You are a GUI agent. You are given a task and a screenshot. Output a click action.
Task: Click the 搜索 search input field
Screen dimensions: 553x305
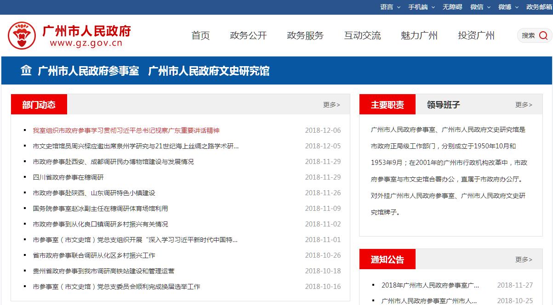528,35
